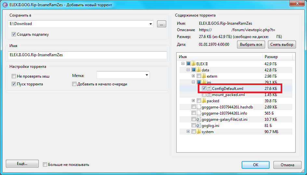Select the goggame-galaxyFileList.ini file name
Screen dimensions: 307x175
click(225, 119)
